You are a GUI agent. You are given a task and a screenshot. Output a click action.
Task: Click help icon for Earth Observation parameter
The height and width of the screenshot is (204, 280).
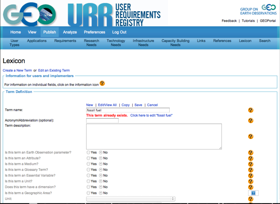coord(251,153)
